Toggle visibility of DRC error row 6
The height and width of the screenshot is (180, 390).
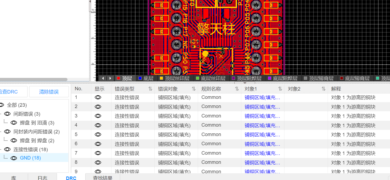98,144
